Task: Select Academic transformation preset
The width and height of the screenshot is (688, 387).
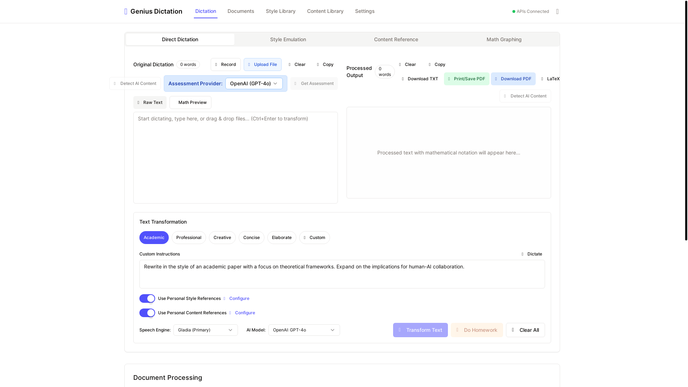Action: (154, 238)
